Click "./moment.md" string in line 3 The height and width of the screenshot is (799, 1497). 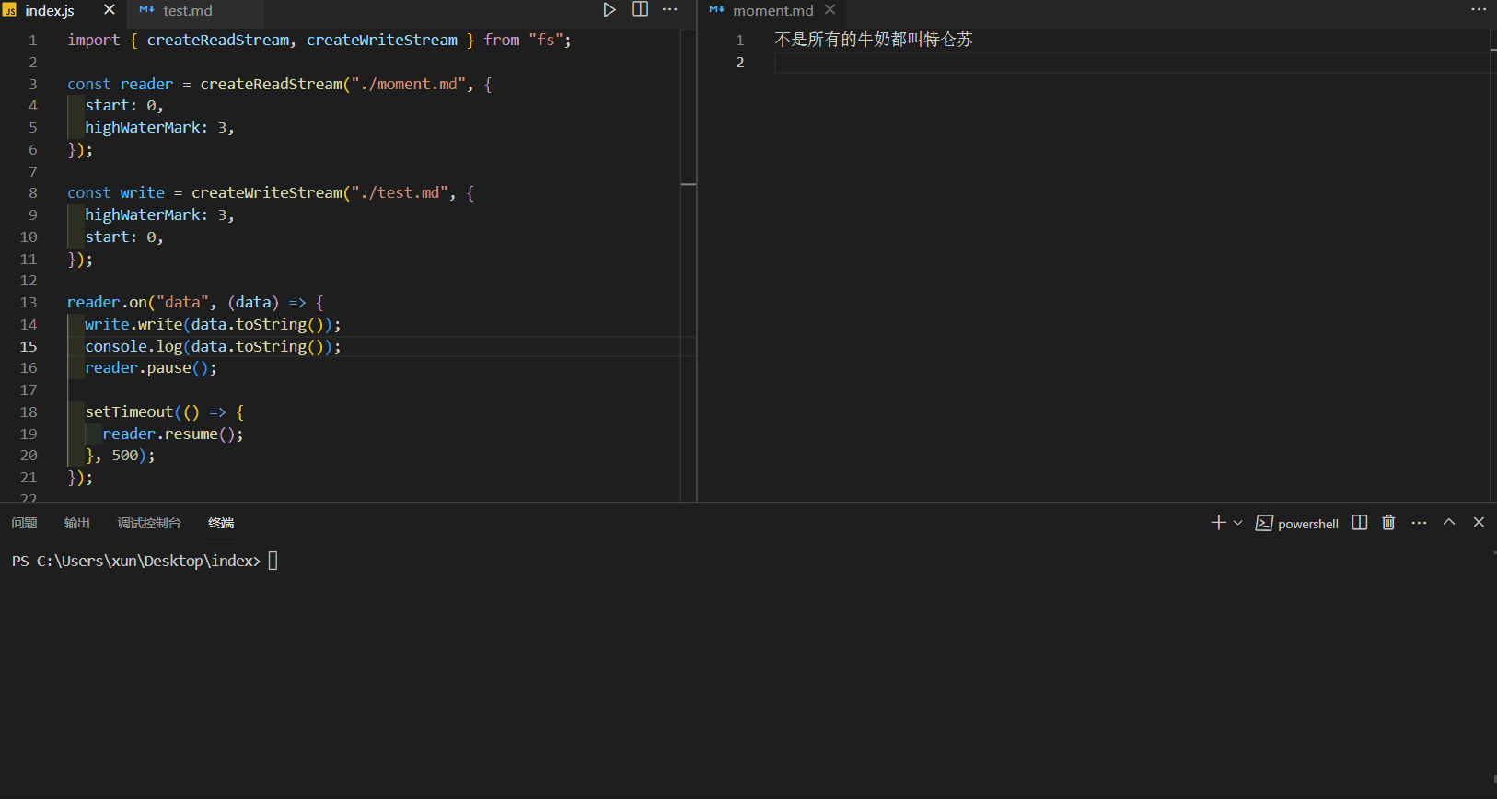coord(408,84)
